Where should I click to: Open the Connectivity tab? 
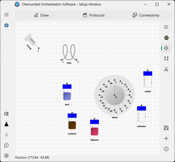(146, 15)
